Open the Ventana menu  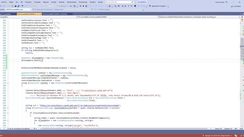coord(93,2)
